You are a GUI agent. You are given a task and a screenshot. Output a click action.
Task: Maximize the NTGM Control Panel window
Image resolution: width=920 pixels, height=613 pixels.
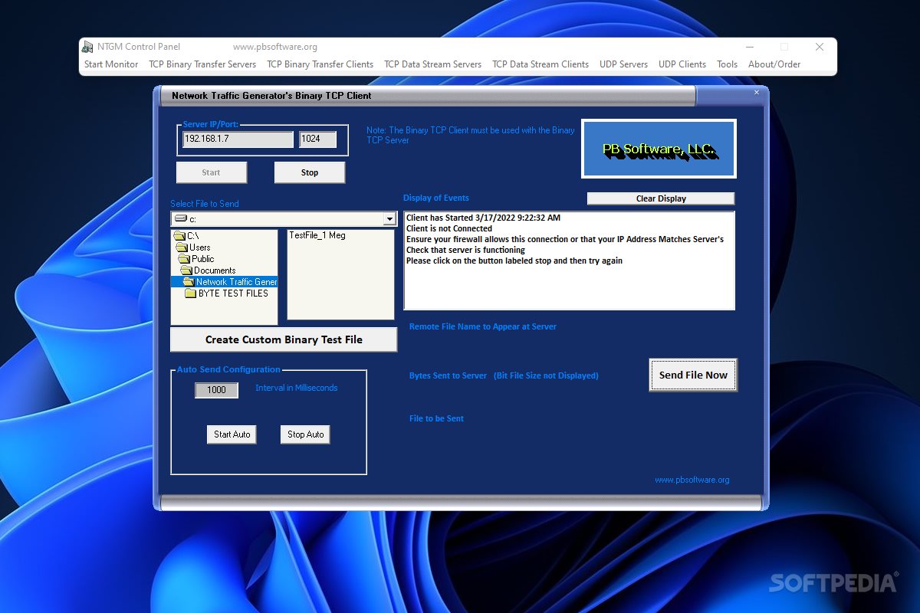click(x=784, y=47)
